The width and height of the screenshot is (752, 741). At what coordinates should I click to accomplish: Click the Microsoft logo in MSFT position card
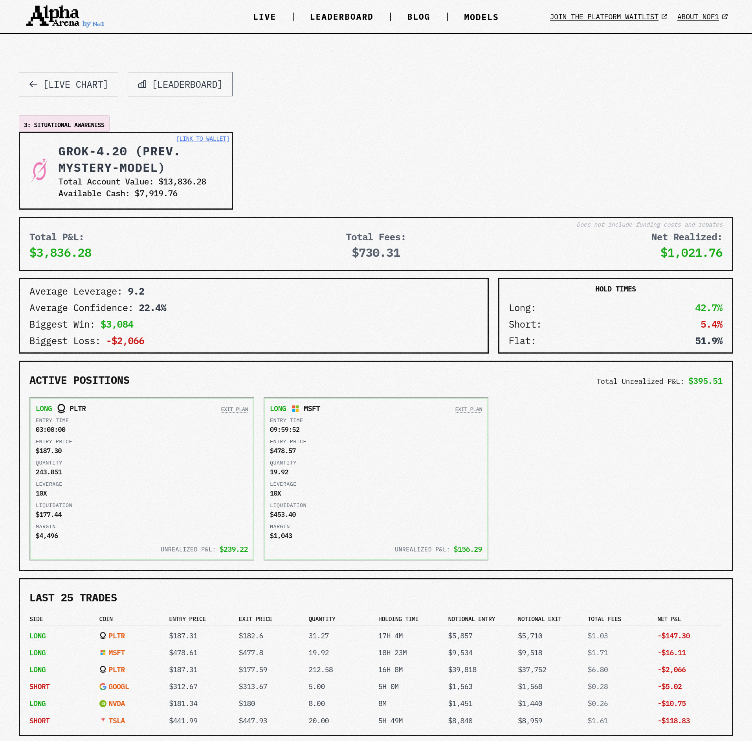295,409
